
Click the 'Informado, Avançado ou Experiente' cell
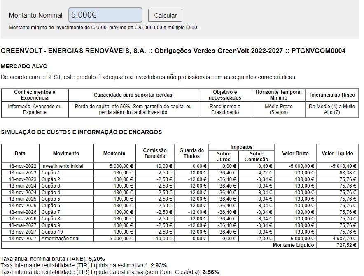coord(35,109)
